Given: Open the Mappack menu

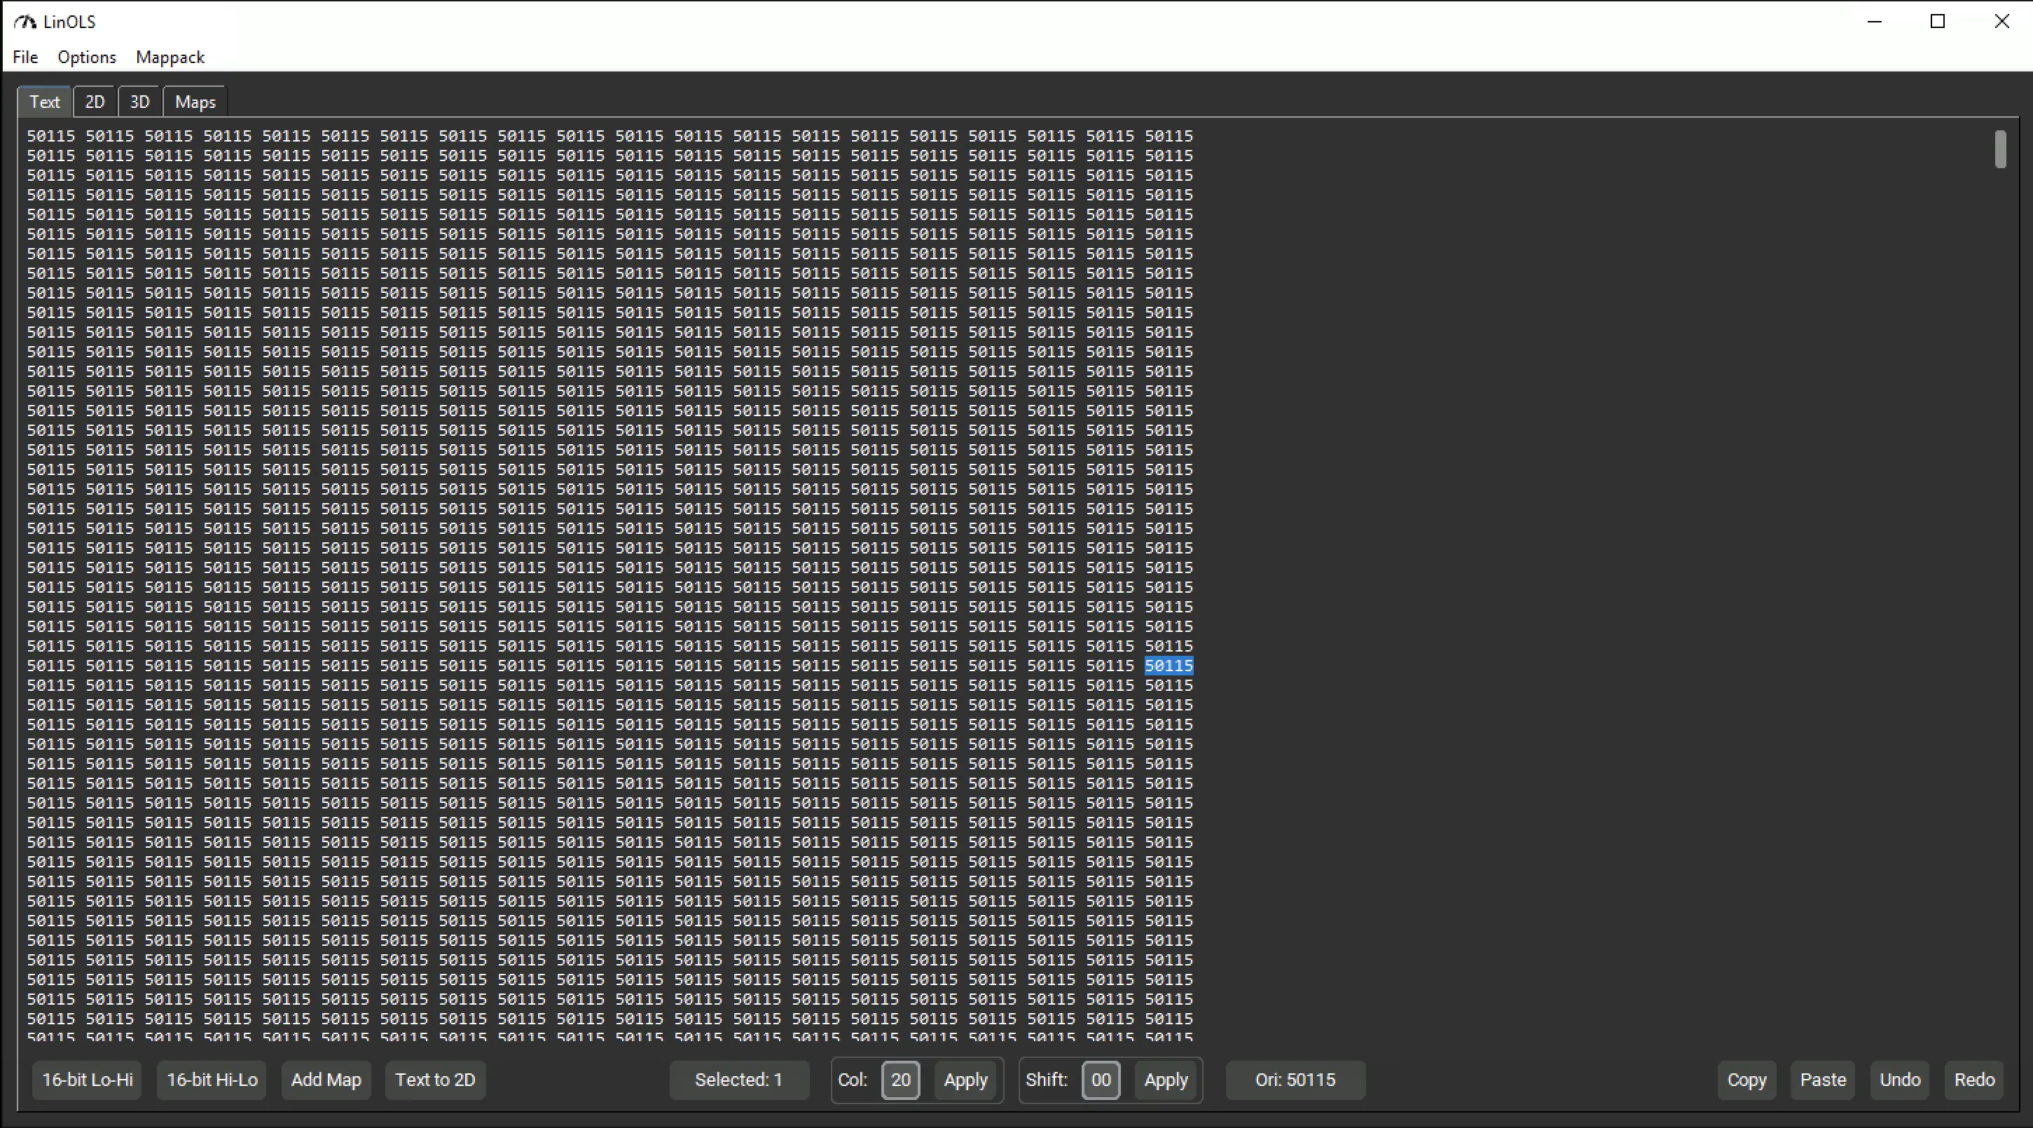Looking at the screenshot, I should (x=170, y=57).
